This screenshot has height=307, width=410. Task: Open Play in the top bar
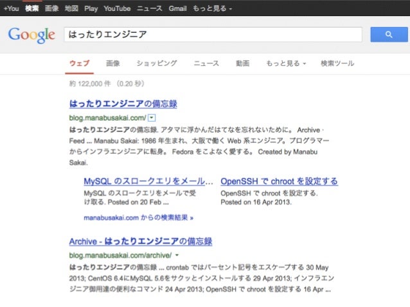91,8
